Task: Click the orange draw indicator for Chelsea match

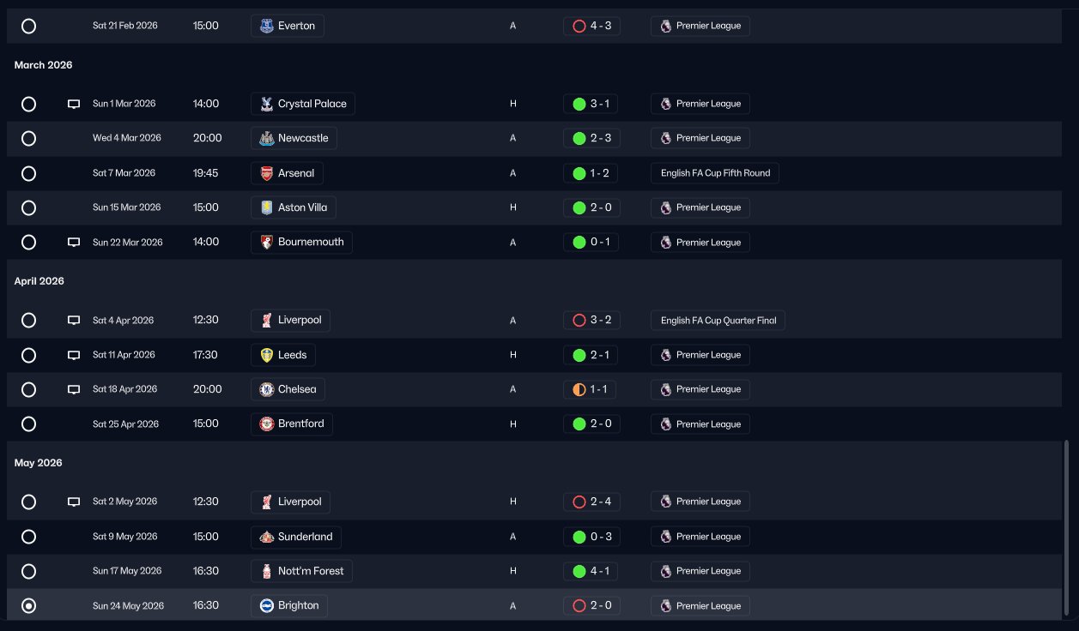Action: [x=579, y=389]
